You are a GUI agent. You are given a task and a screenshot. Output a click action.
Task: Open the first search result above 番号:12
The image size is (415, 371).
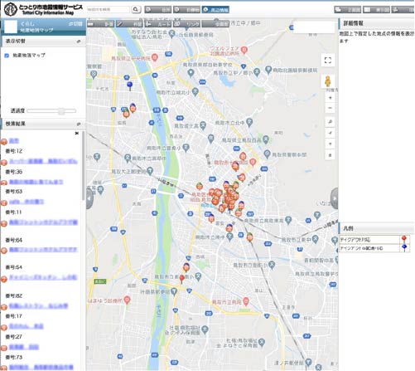pos(14,141)
